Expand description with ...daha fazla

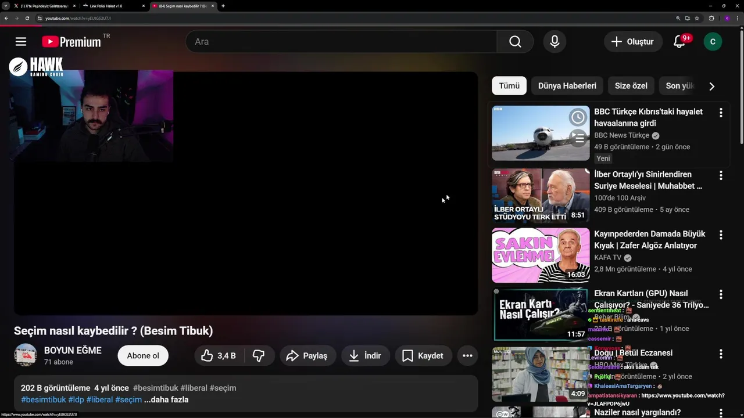coord(166,399)
